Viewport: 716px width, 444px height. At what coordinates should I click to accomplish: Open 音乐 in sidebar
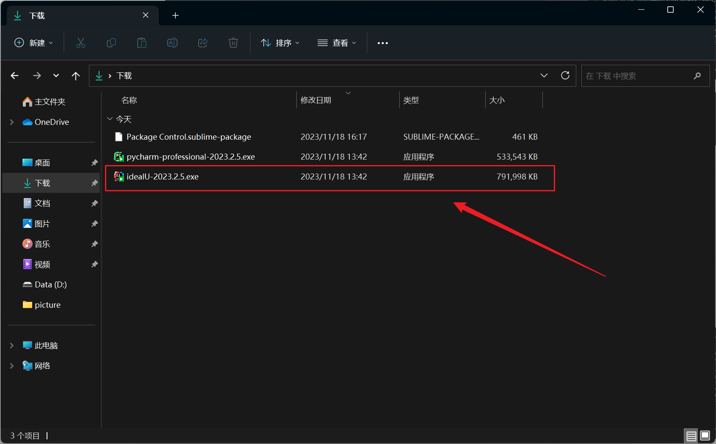tap(36, 244)
